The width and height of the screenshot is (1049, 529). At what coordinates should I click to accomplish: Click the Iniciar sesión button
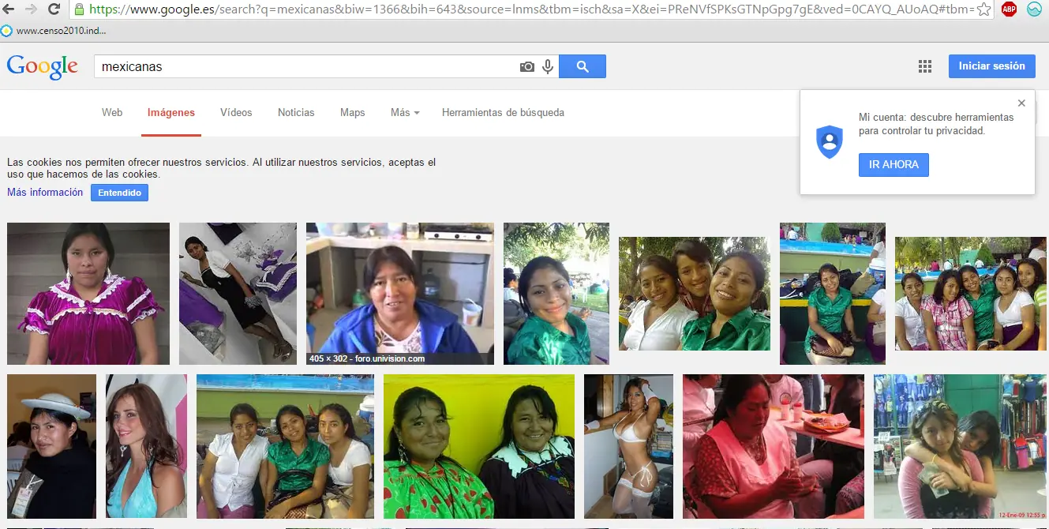pyautogui.click(x=991, y=66)
